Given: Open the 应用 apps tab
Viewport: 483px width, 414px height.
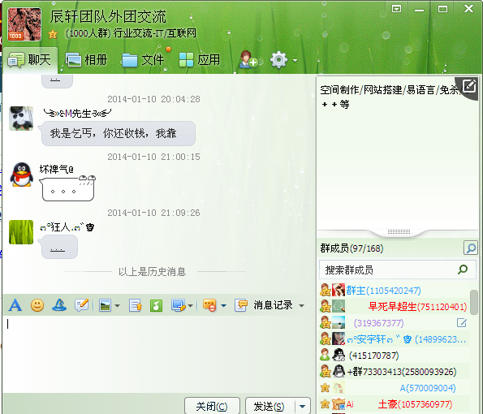Looking at the screenshot, I should (200, 60).
